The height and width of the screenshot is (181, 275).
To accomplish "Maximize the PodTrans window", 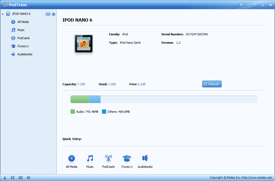I will 263,5.
